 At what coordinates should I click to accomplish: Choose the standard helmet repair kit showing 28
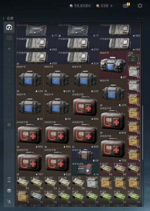[85, 155]
